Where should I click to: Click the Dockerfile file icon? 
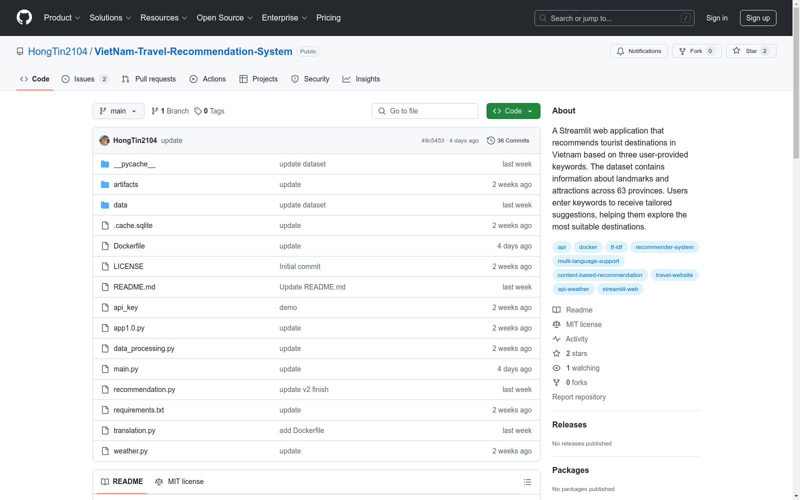point(105,246)
